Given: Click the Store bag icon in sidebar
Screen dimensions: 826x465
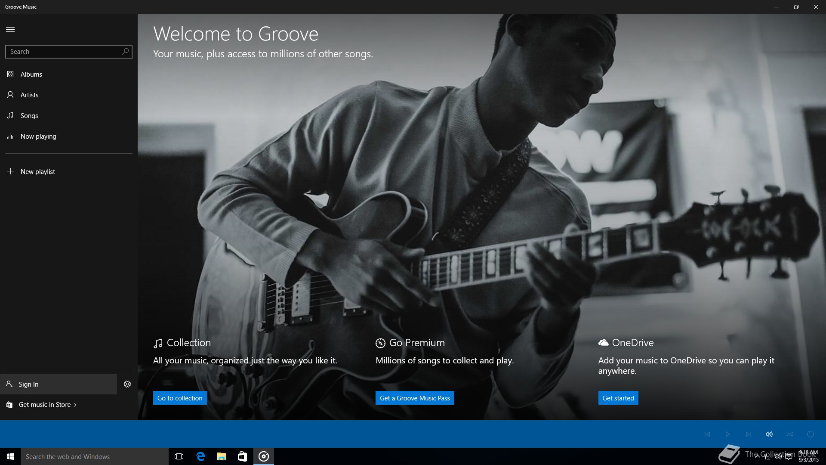Looking at the screenshot, I should 9,405.
